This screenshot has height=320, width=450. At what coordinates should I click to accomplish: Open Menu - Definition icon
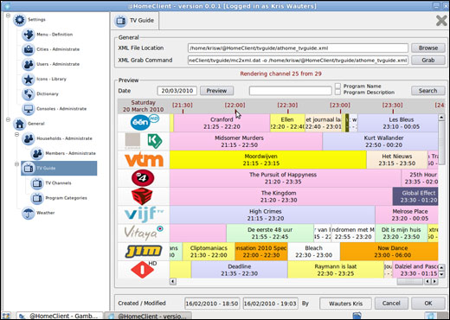coord(29,35)
